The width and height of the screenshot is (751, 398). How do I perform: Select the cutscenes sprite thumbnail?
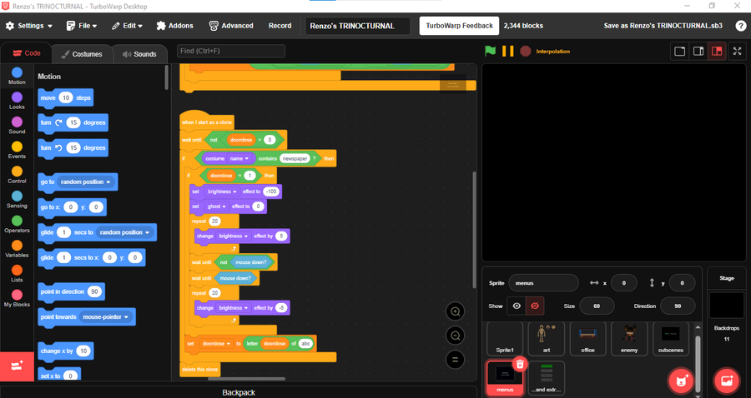[671, 339]
